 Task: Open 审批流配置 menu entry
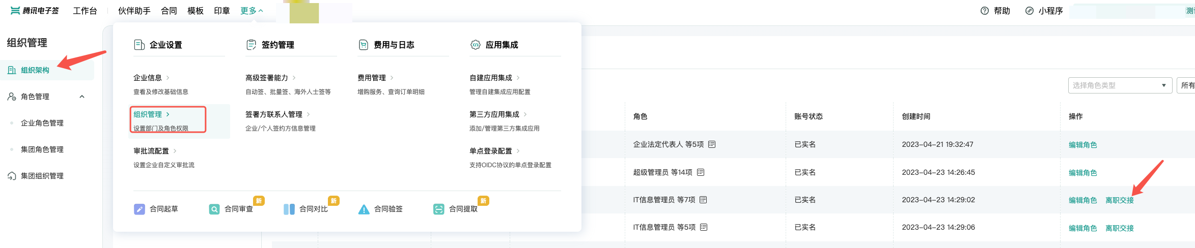pos(151,151)
